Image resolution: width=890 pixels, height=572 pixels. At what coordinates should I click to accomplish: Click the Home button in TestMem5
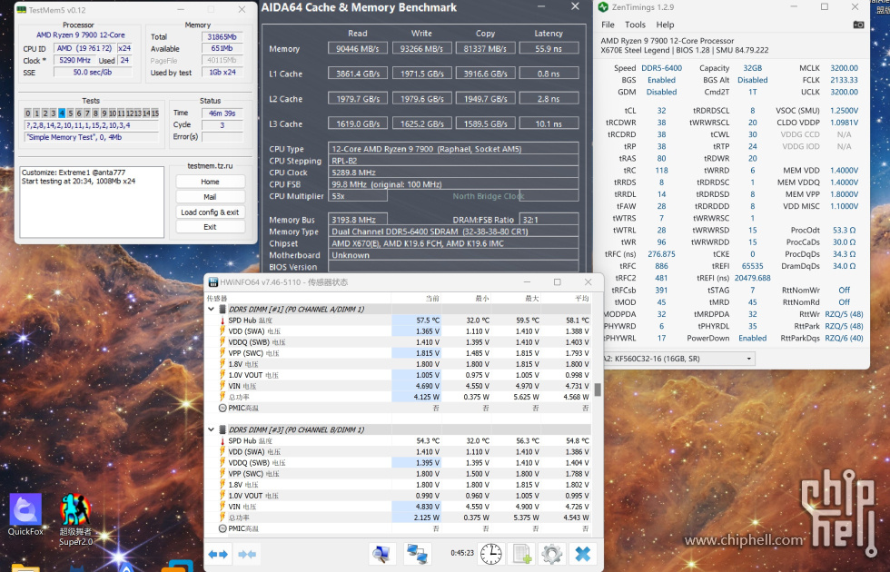pyautogui.click(x=210, y=182)
